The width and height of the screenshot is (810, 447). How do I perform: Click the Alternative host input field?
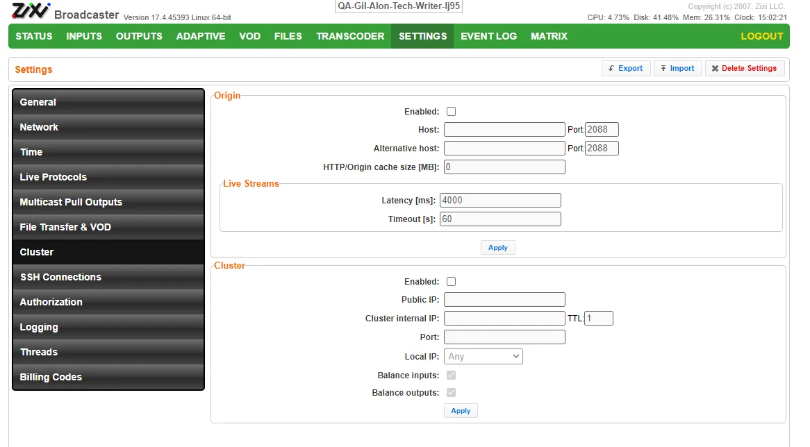coord(505,148)
